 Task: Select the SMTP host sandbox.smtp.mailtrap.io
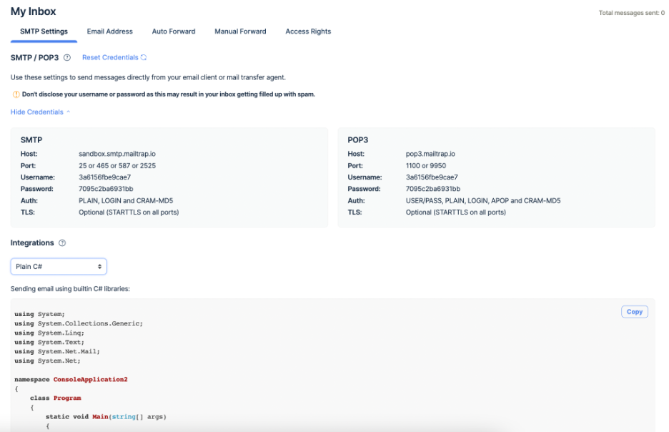[x=117, y=154]
